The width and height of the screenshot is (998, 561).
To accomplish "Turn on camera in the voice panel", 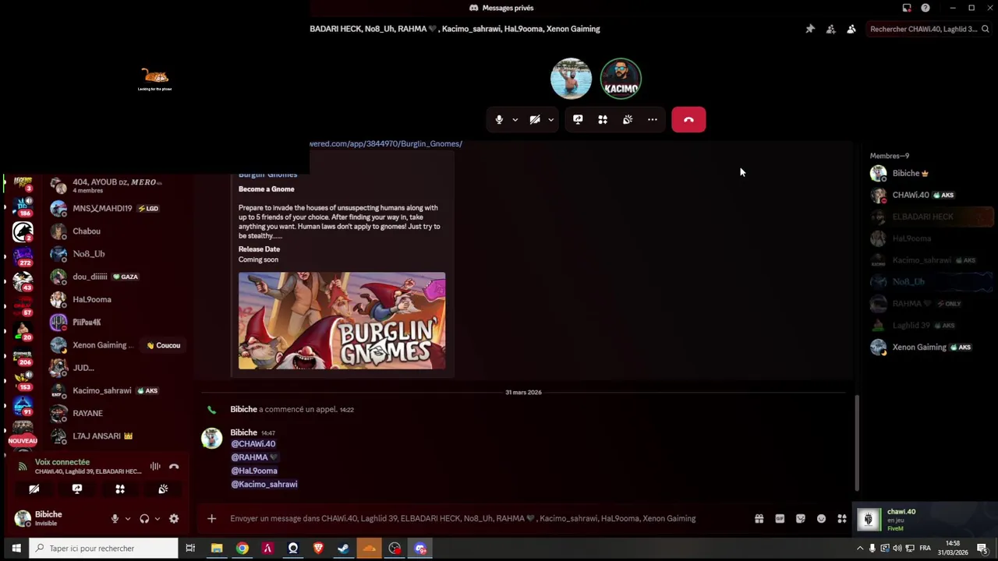I will (34, 489).
